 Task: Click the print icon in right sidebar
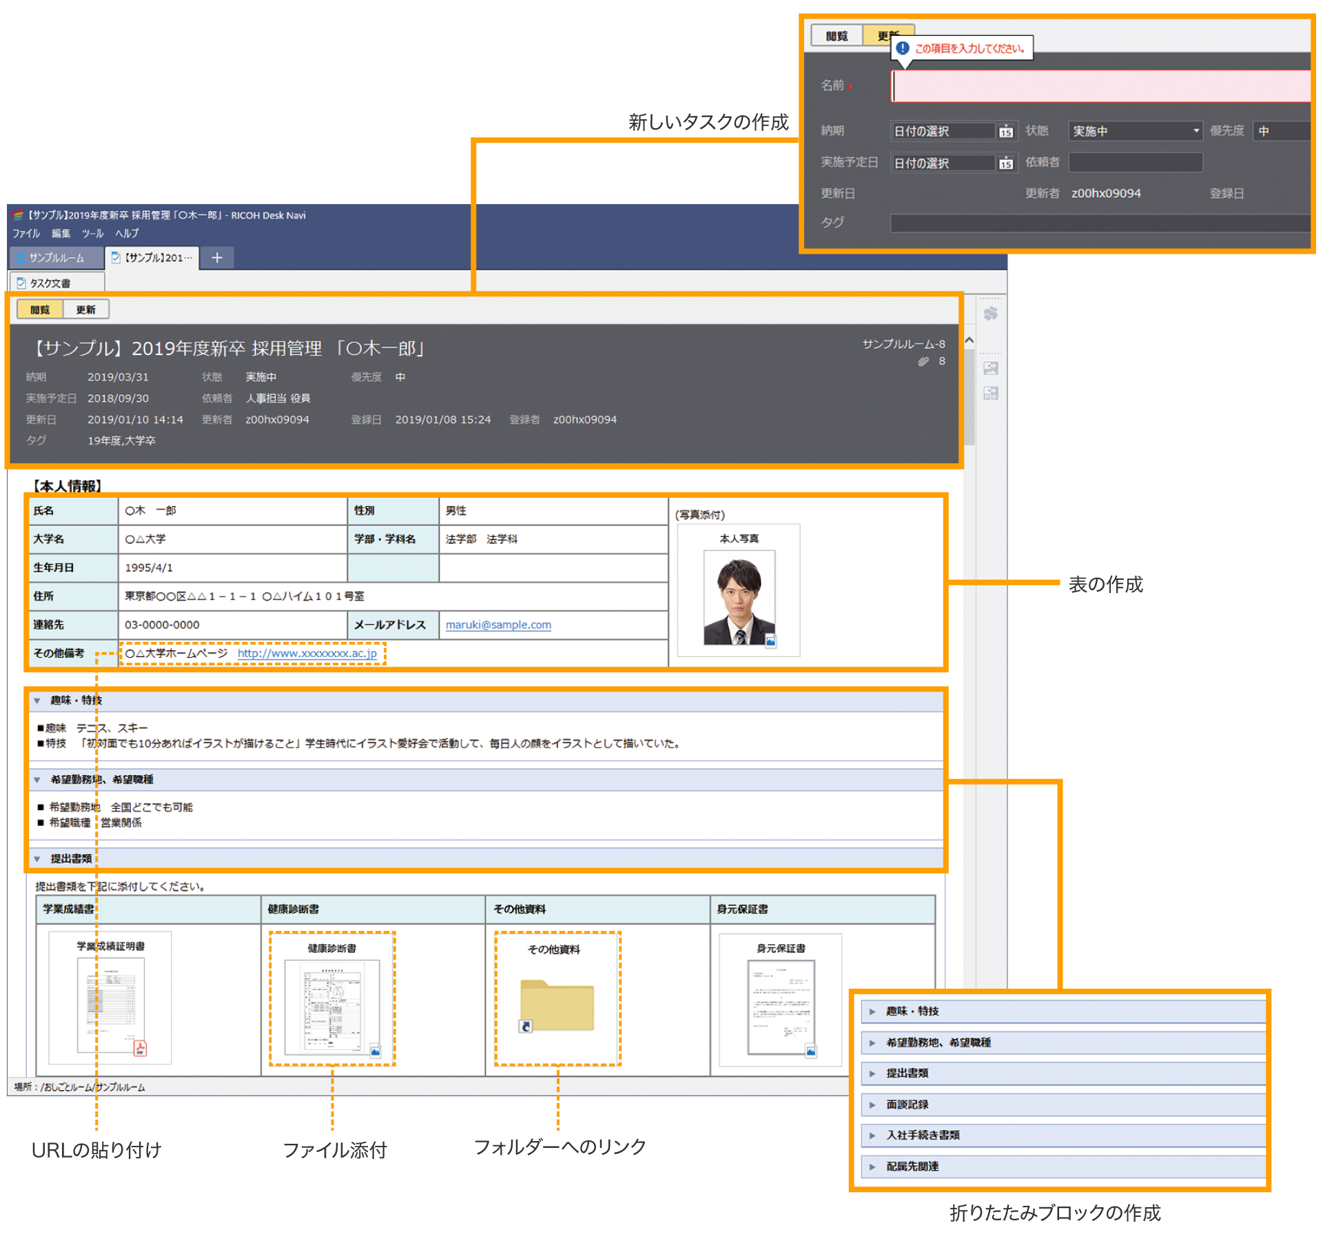click(x=990, y=314)
